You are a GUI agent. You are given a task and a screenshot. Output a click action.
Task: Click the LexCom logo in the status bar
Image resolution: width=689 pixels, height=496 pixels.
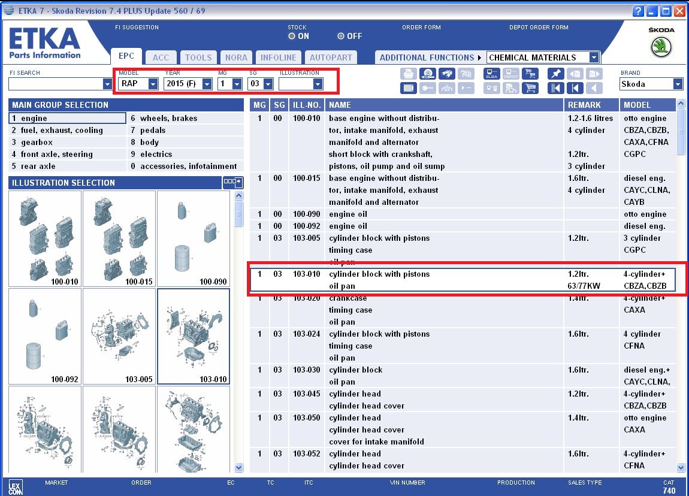16,487
